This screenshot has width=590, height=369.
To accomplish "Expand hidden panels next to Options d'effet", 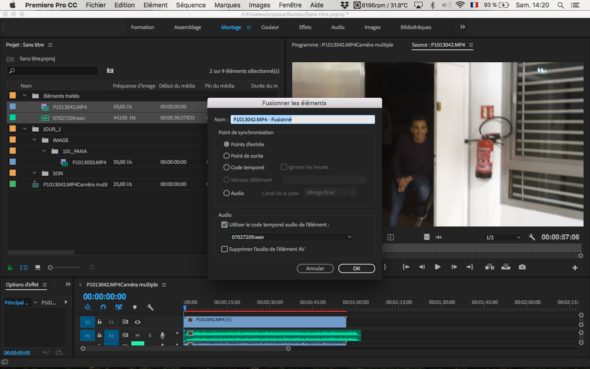I will tap(68, 285).
